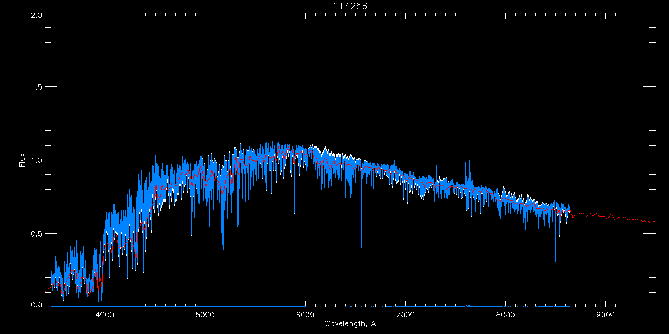Image resolution: width=669 pixels, height=334 pixels.
Task: Click the 7000 x-axis tick label
Action: click(x=405, y=315)
